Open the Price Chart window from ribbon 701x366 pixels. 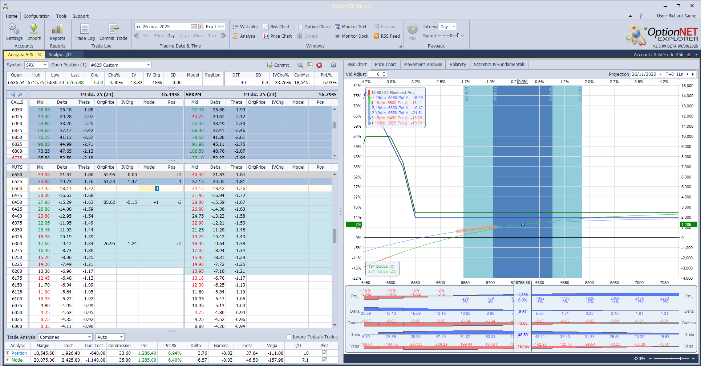[x=277, y=36]
